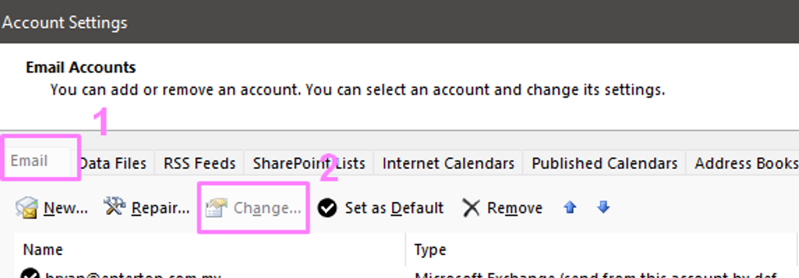Click the Repair account tools icon
This screenshot has height=278, width=799.
(113, 207)
